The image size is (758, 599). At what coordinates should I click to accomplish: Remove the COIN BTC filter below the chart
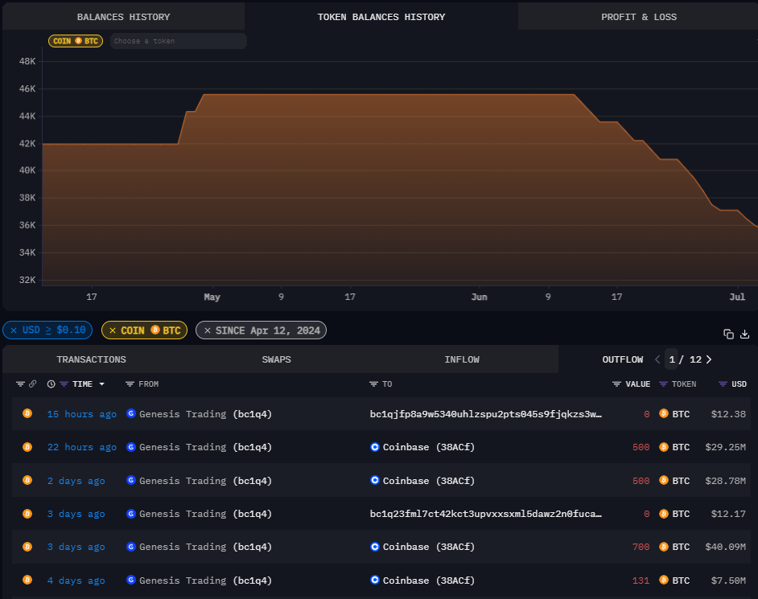[x=113, y=330]
